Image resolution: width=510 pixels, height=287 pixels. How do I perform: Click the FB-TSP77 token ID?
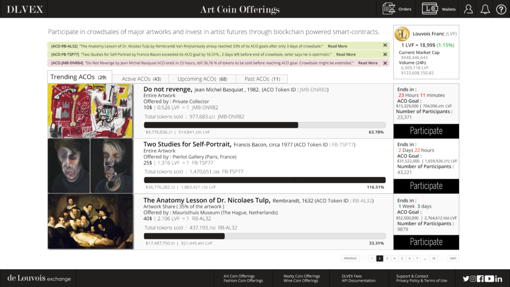tap(343, 144)
